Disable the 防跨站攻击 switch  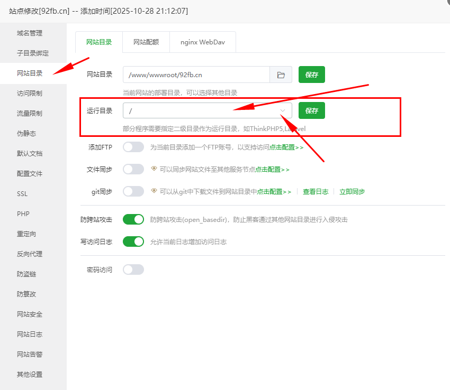[133, 219]
